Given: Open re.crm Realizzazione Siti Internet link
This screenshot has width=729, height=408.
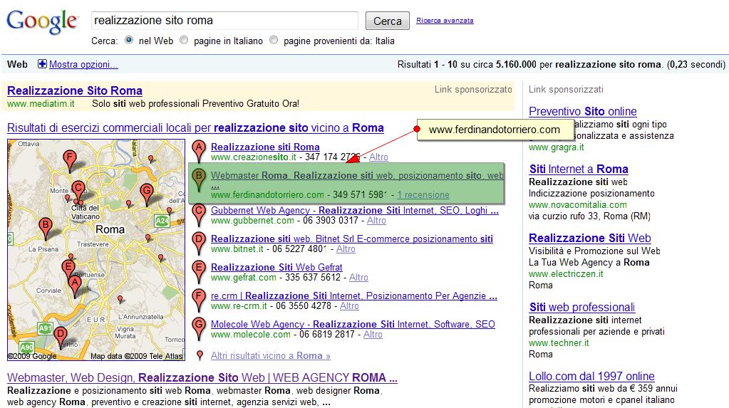Looking at the screenshot, I should point(353,295).
